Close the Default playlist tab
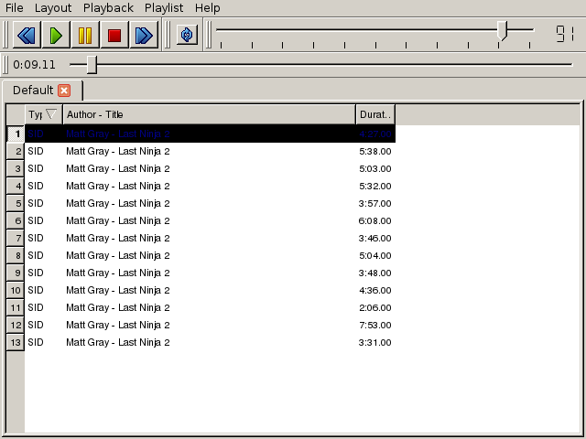Image resolution: width=586 pixels, height=439 pixels. tap(64, 90)
